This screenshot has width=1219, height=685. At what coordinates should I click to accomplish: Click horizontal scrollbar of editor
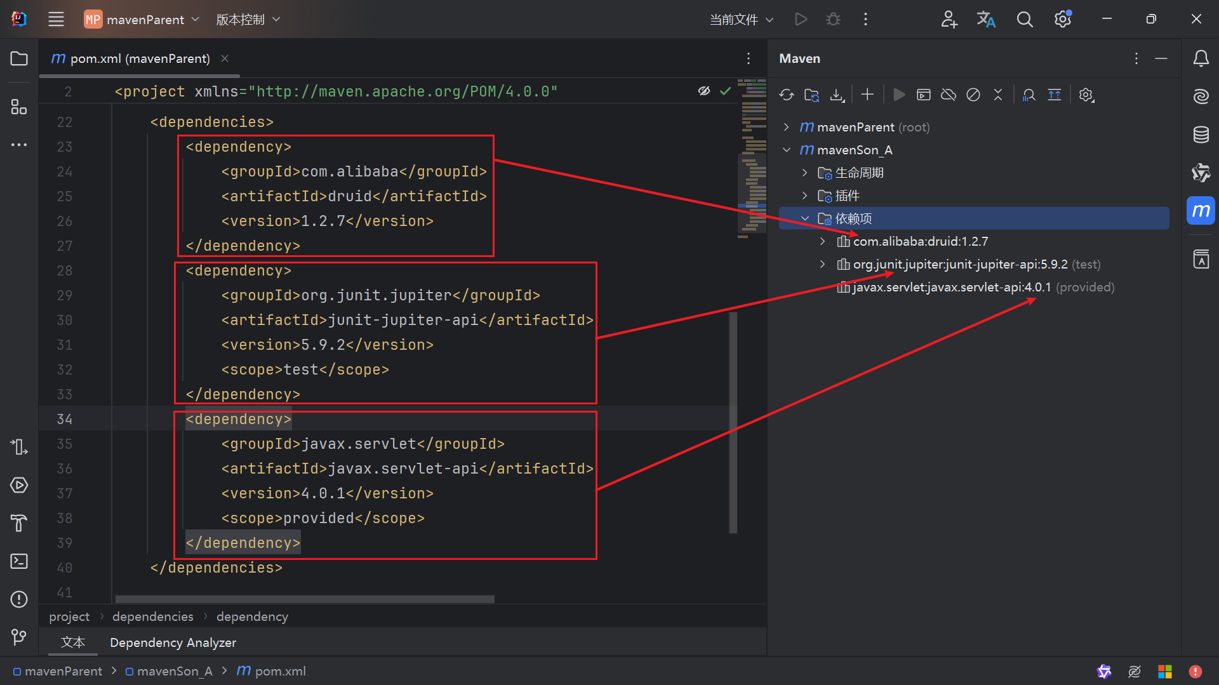click(x=305, y=599)
